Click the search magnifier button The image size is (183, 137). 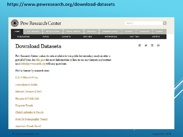point(164,23)
